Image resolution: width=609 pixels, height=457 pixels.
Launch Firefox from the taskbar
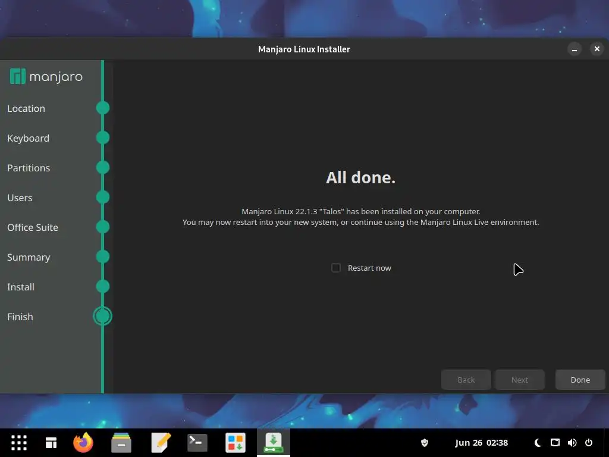(83, 443)
